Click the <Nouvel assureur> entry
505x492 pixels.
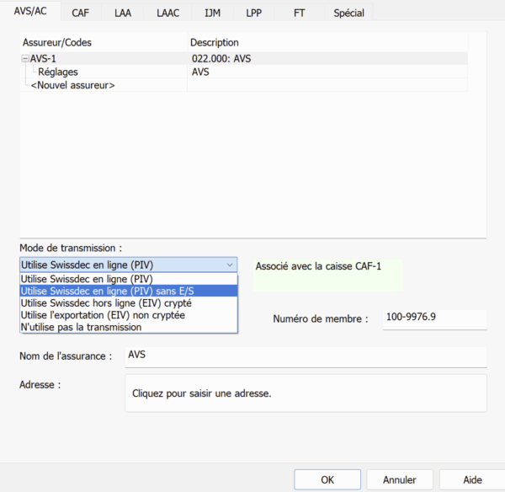[72, 85]
